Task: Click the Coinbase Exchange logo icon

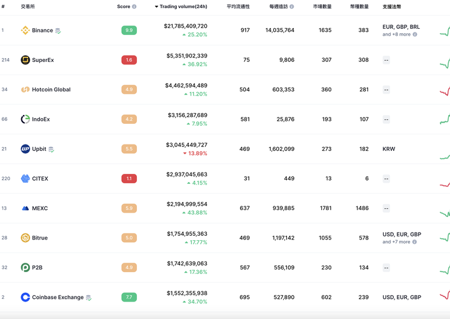Action: [x=25, y=297]
